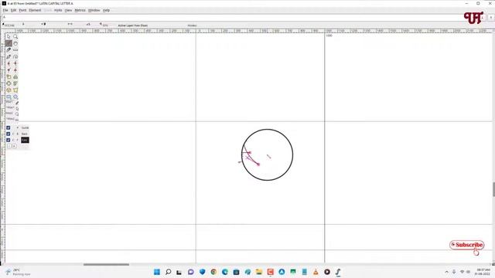Open File Explorer from taskbar
This screenshot has height=278, width=495.
[x=259, y=272]
